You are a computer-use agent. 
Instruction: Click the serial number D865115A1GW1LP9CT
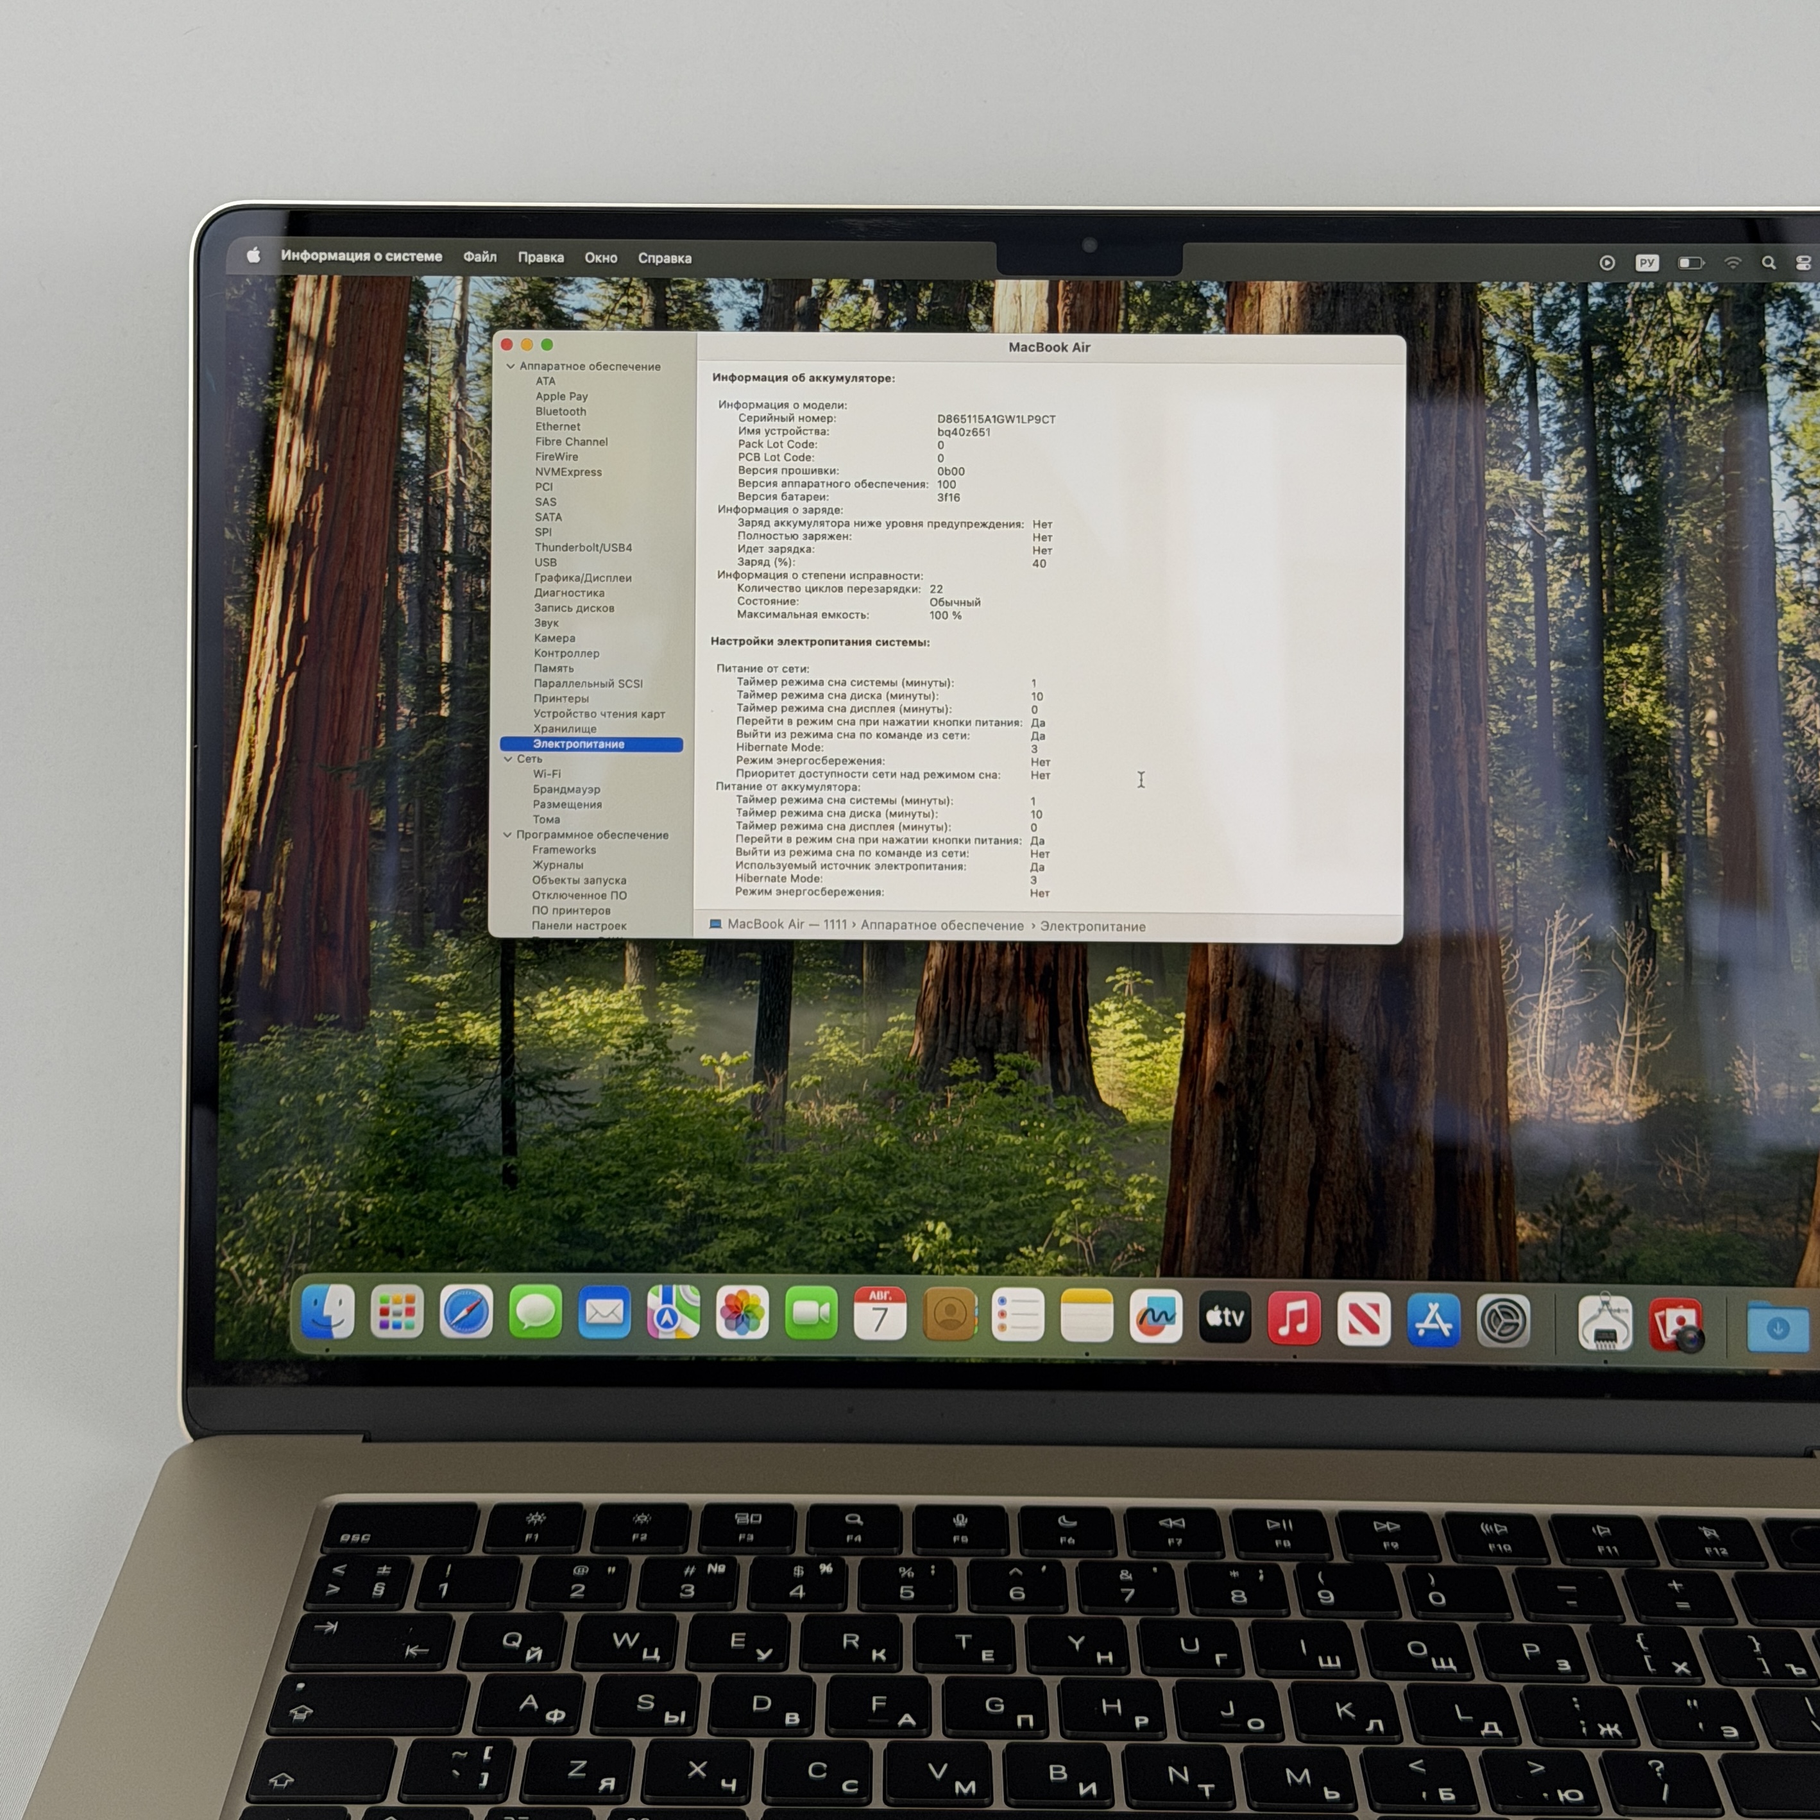[997, 419]
